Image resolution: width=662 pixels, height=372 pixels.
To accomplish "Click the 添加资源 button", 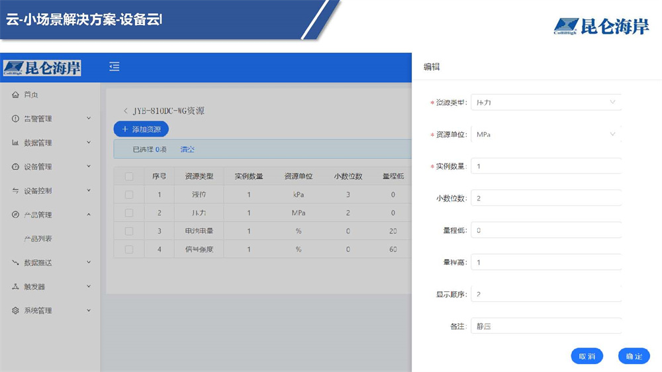I will click(x=141, y=129).
